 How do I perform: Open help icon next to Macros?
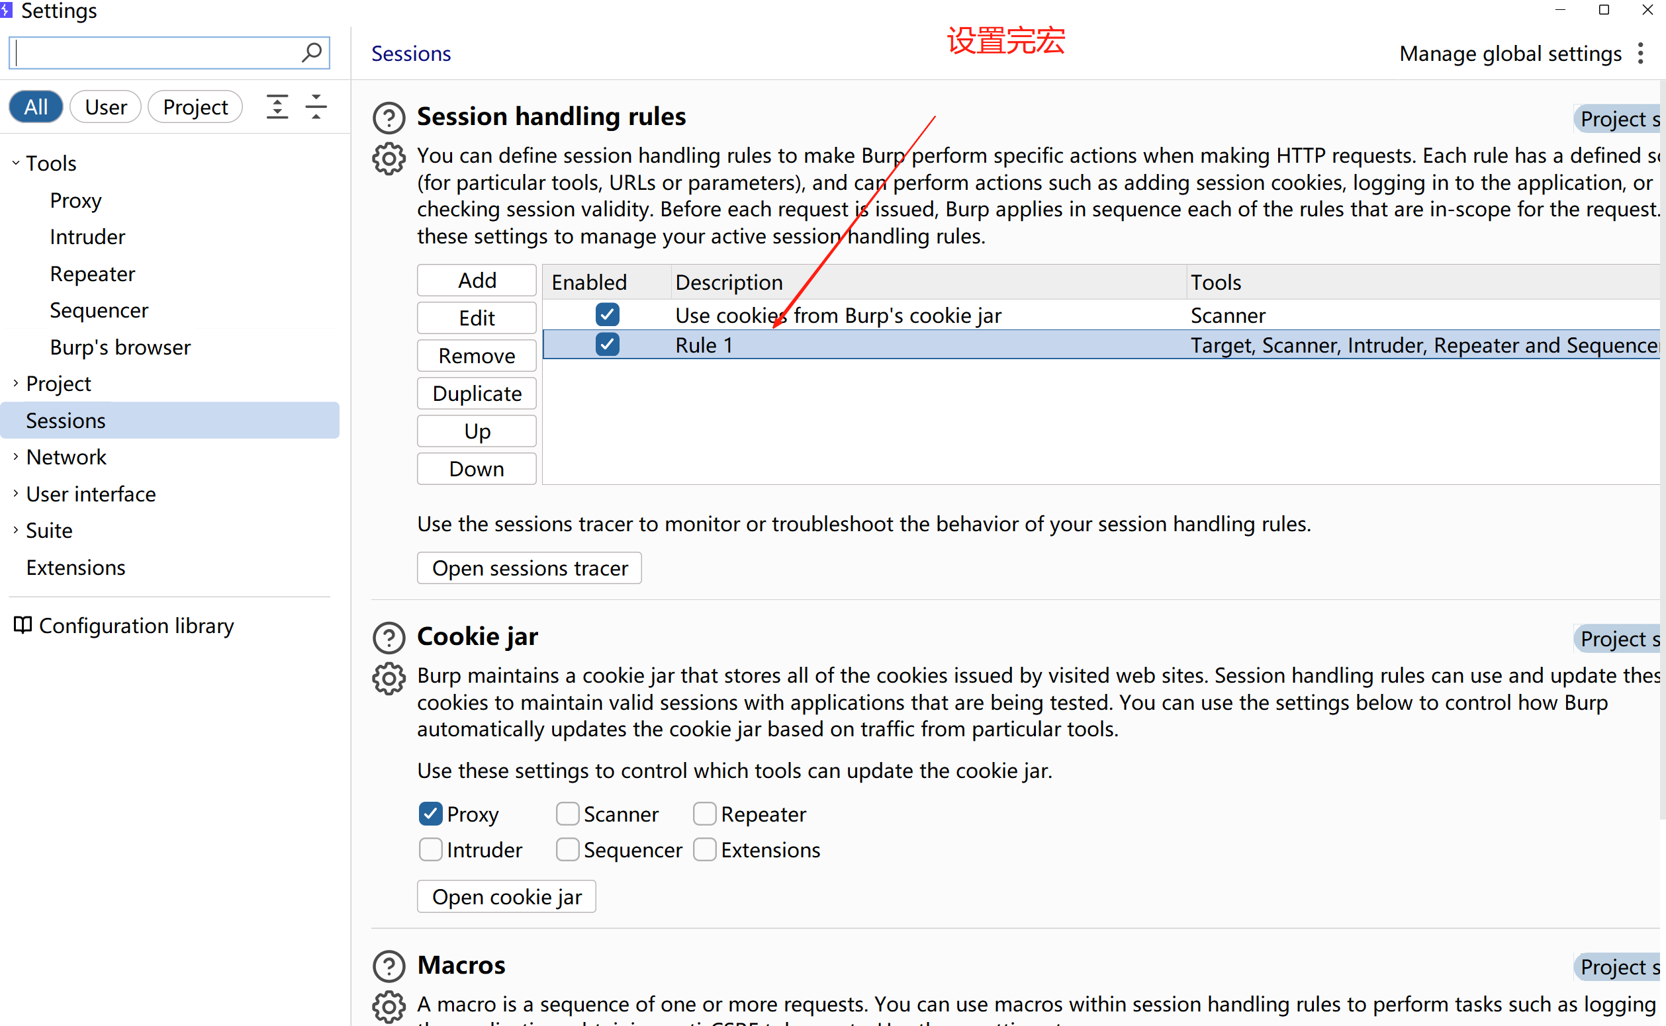(389, 966)
